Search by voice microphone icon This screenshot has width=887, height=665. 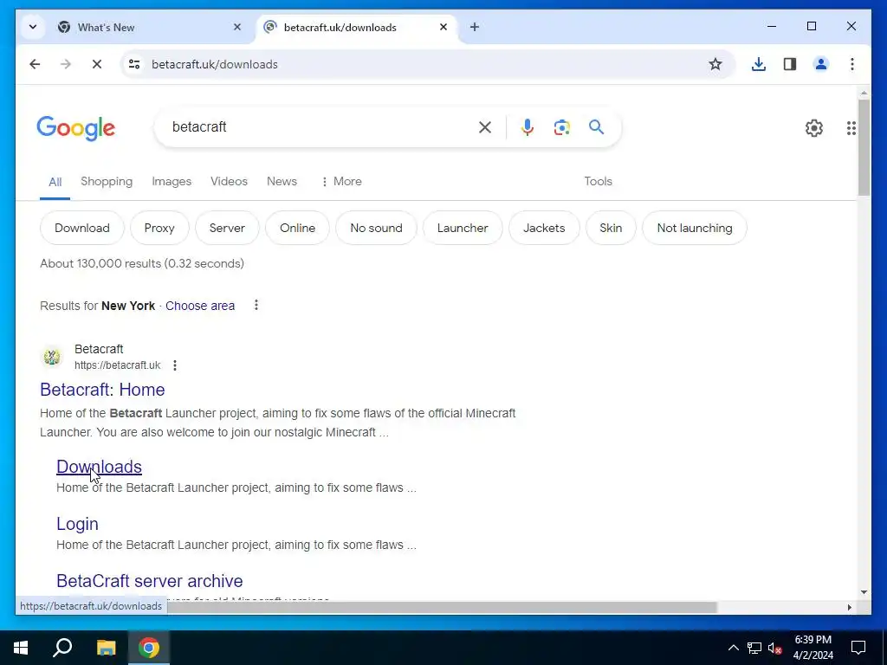(528, 127)
